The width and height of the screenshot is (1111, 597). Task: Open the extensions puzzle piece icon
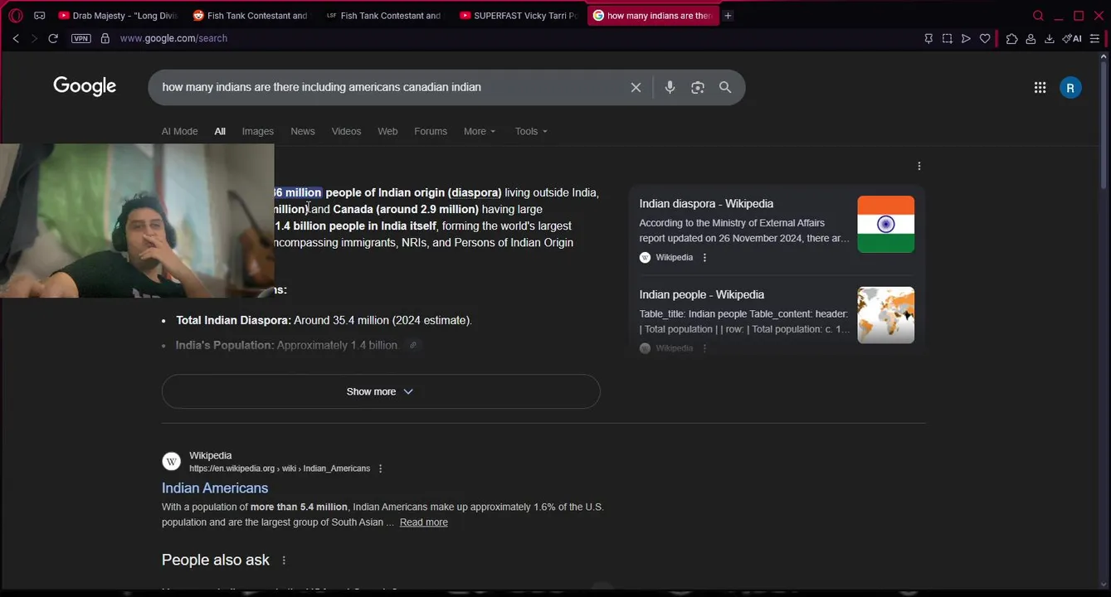1011,38
